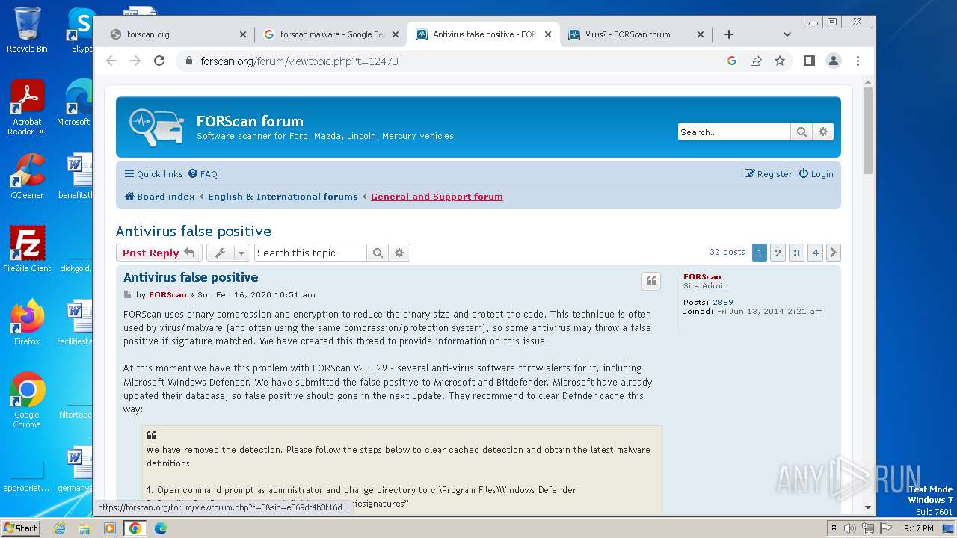Close the Virus? FORScan forum tab
Image resolution: width=957 pixels, height=538 pixels.
click(x=701, y=34)
